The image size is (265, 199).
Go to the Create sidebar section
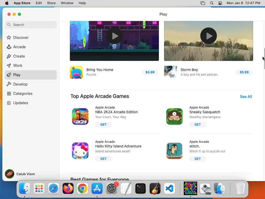coord(31,56)
